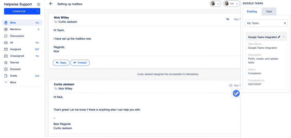Open the My Tasks list dropdown

(266, 23)
